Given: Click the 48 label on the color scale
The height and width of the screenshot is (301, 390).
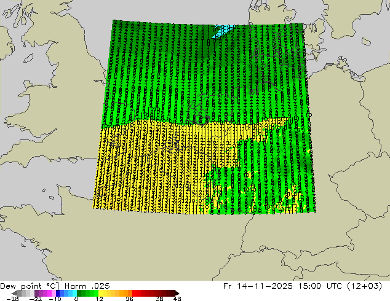Looking at the screenshot, I should (177, 299).
